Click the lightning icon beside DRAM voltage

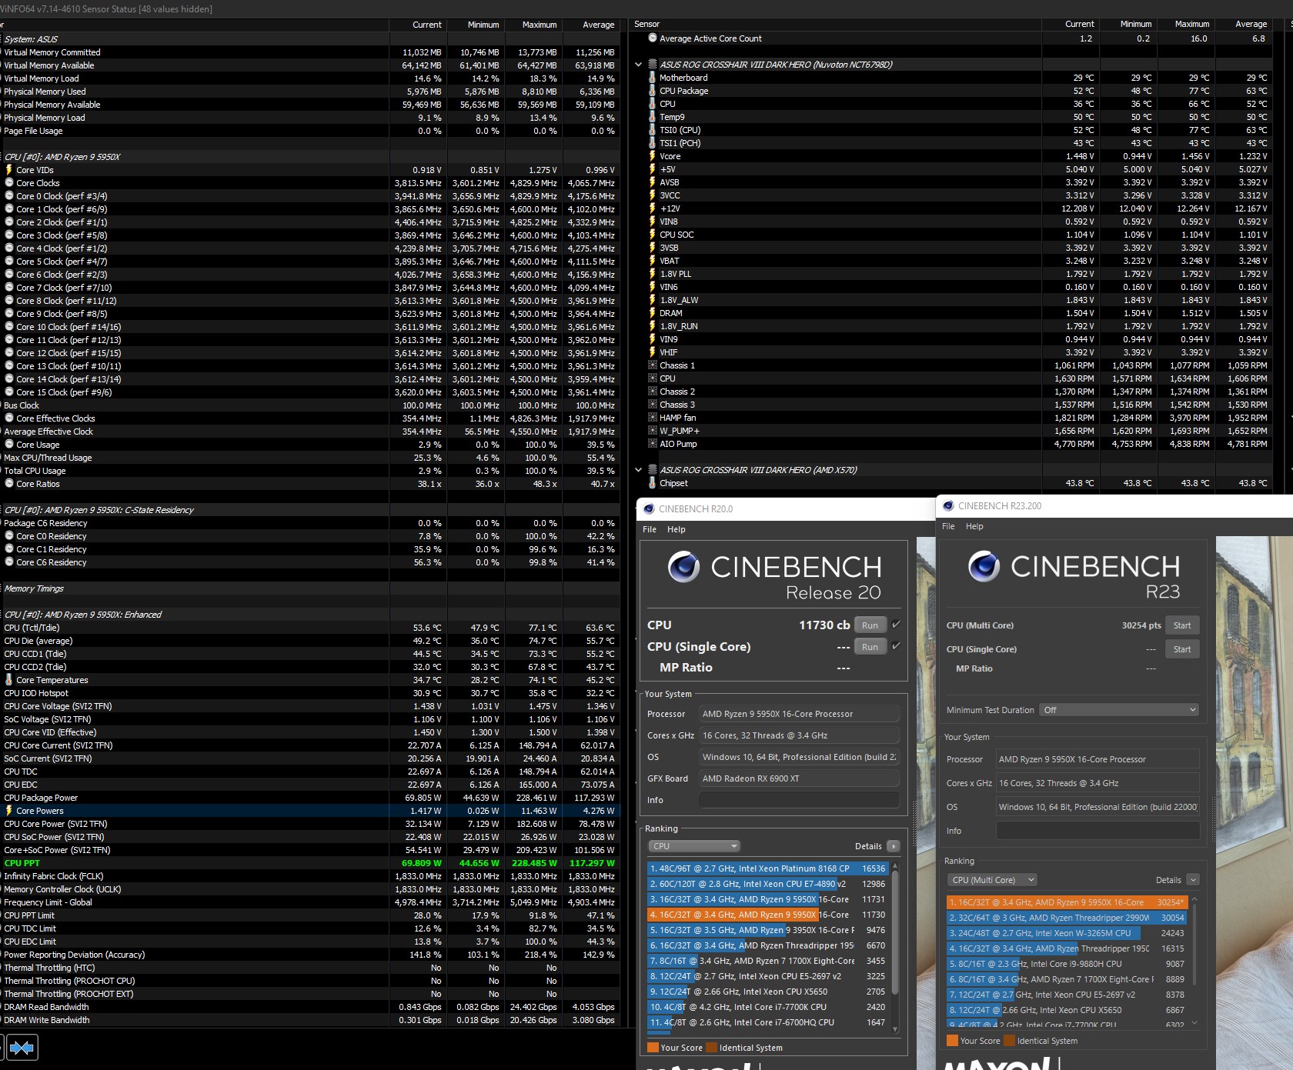[653, 313]
